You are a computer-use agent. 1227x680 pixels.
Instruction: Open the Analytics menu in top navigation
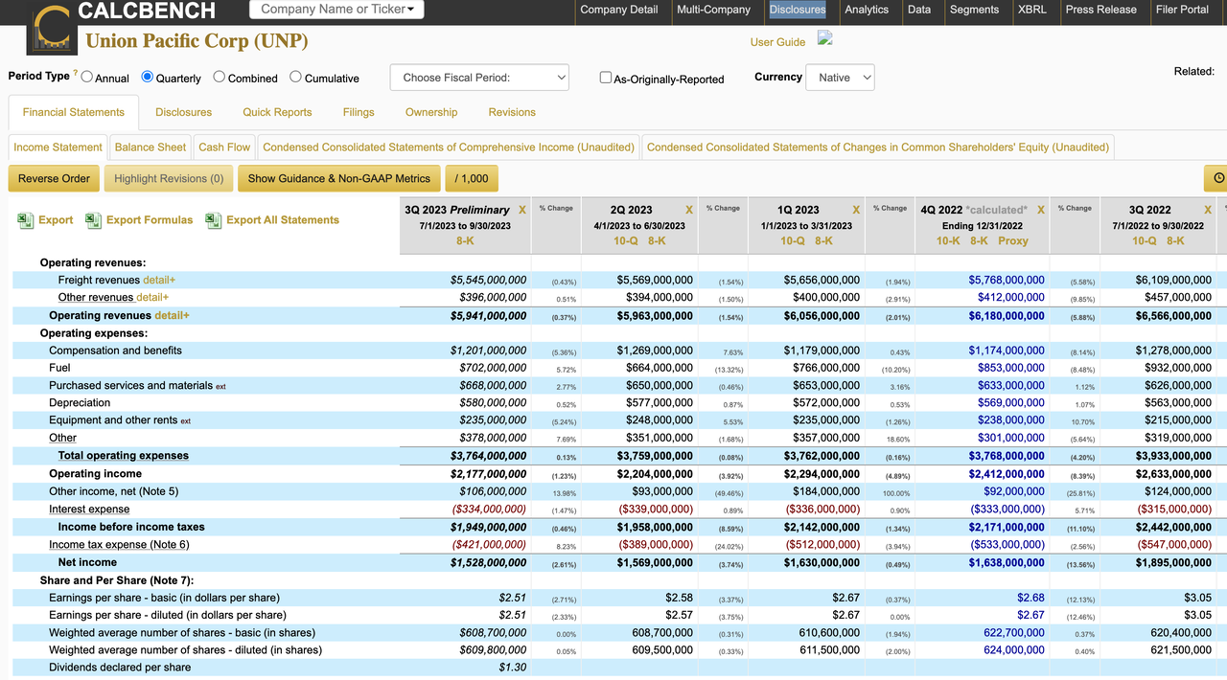point(867,10)
